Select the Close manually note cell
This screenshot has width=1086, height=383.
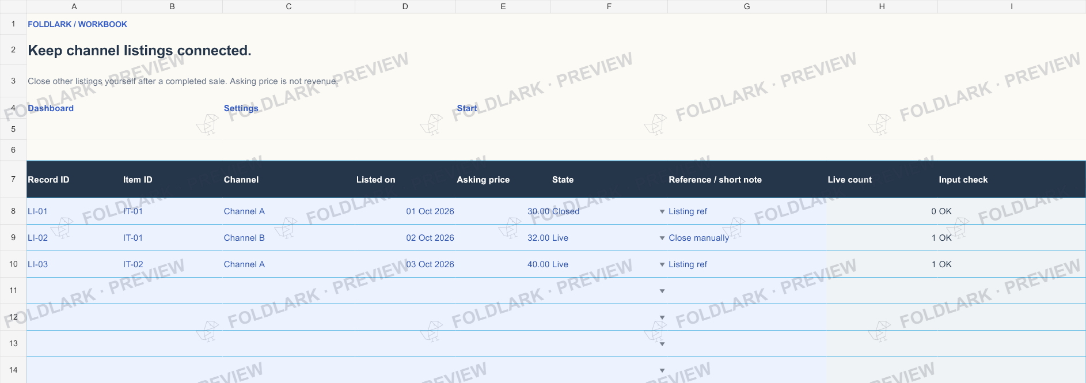coord(747,238)
